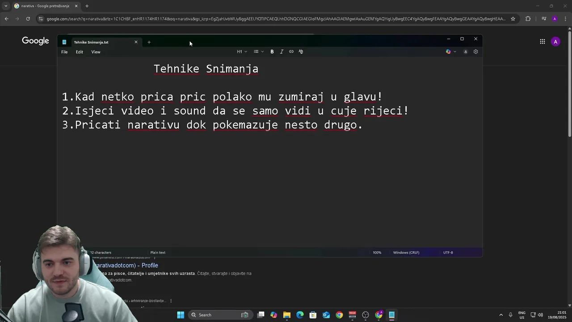
Task: Open the Google account avatar
Action: click(x=555, y=42)
